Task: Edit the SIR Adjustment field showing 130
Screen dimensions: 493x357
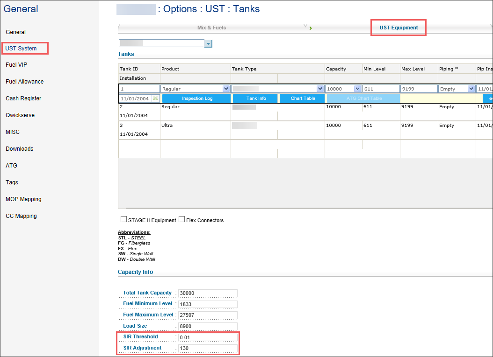Action: pyautogui.click(x=208, y=348)
